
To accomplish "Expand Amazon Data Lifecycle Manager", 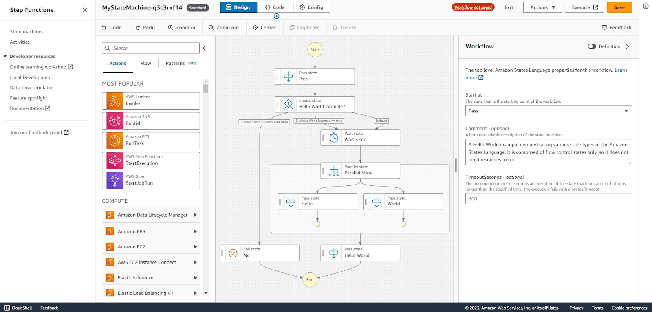I will pyautogui.click(x=195, y=215).
